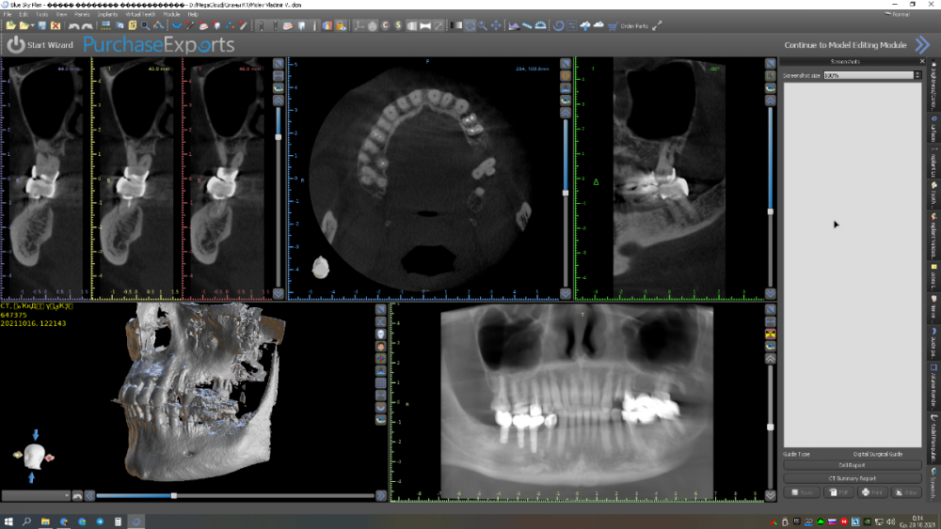Open the Windows taskbar calculator app

118,521
